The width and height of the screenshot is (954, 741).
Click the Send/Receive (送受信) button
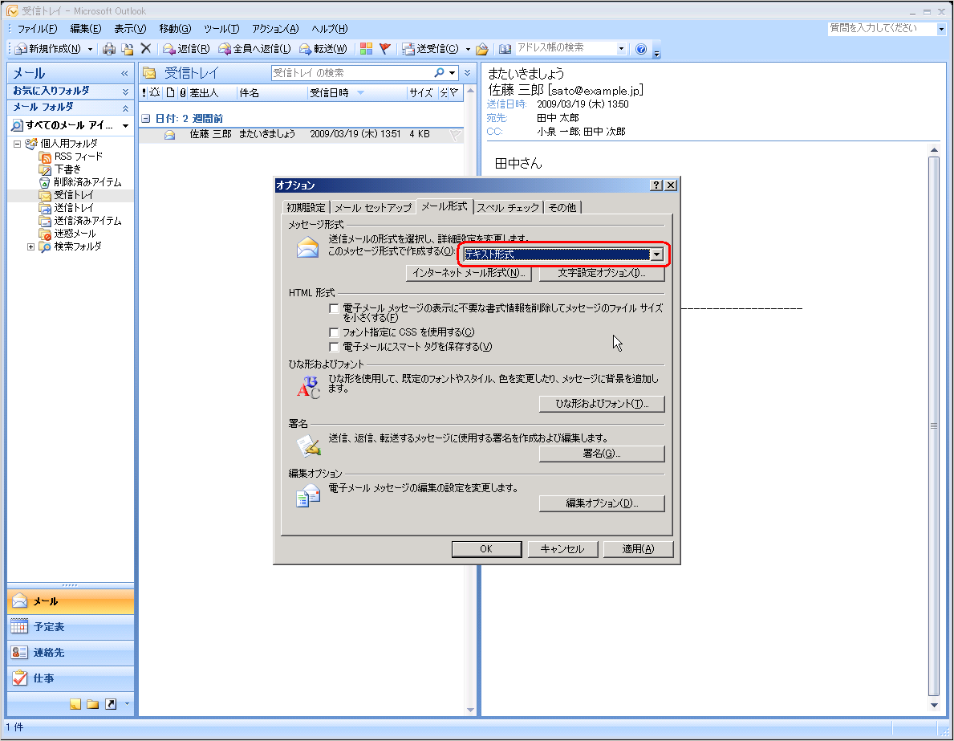click(x=431, y=49)
